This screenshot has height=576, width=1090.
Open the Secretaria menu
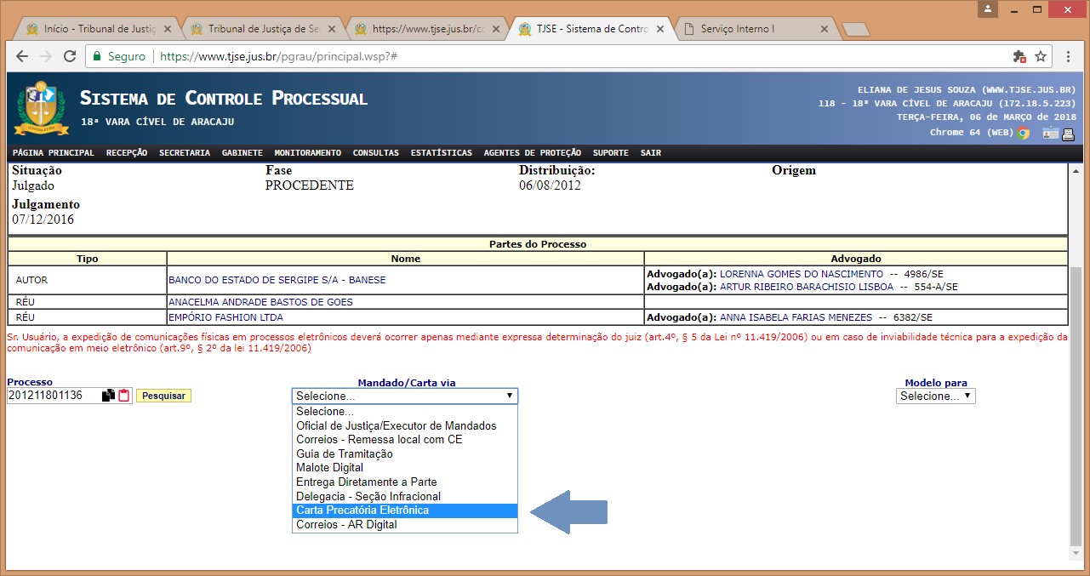(184, 153)
